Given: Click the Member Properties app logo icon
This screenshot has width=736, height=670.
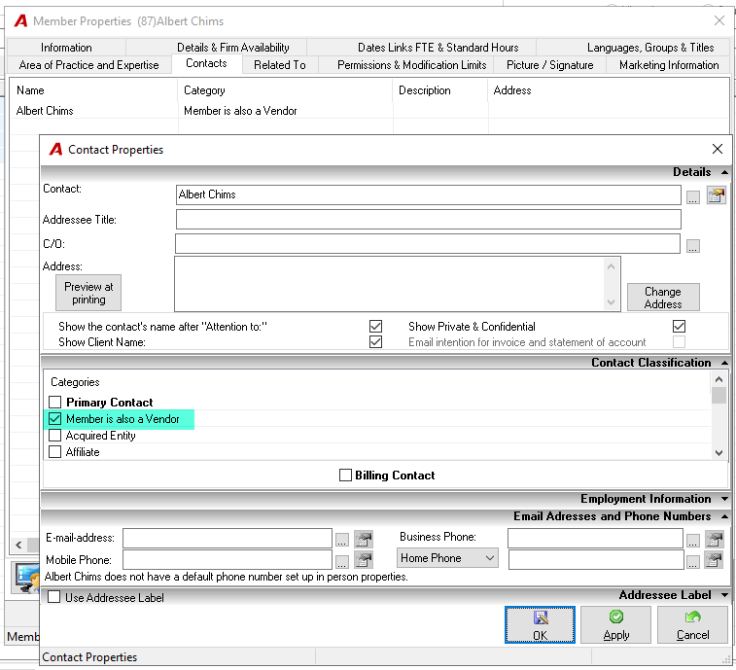Looking at the screenshot, I should [20, 21].
